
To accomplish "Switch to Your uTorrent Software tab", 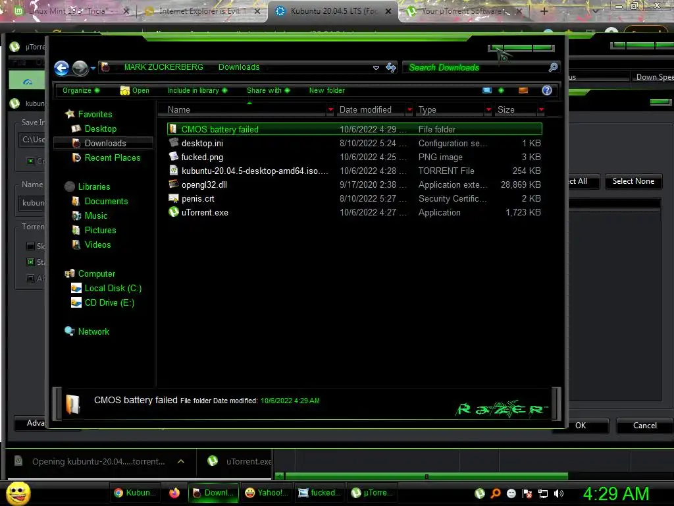I will pyautogui.click(x=463, y=11).
